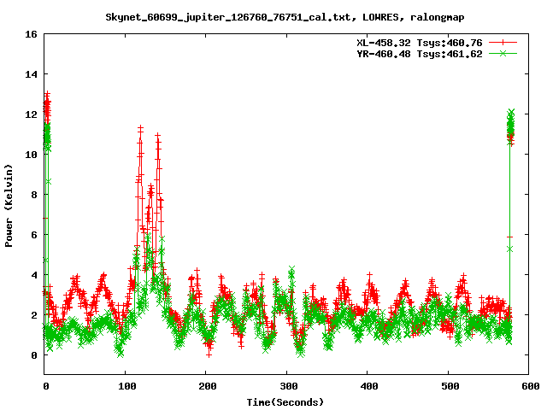Click the x-axis tick label 300
The width and height of the screenshot is (547, 410).
point(288,386)
